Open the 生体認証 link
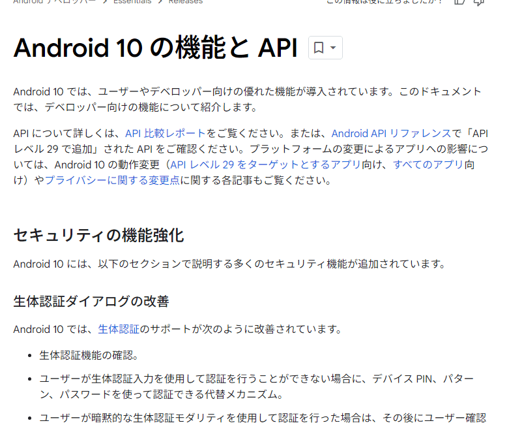Image resolution: width=509 pixels, height=423 pixels. 119,330
